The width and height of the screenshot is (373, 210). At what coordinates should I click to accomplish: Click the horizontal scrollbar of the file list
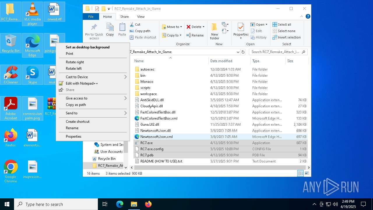[x=220, y=167]
